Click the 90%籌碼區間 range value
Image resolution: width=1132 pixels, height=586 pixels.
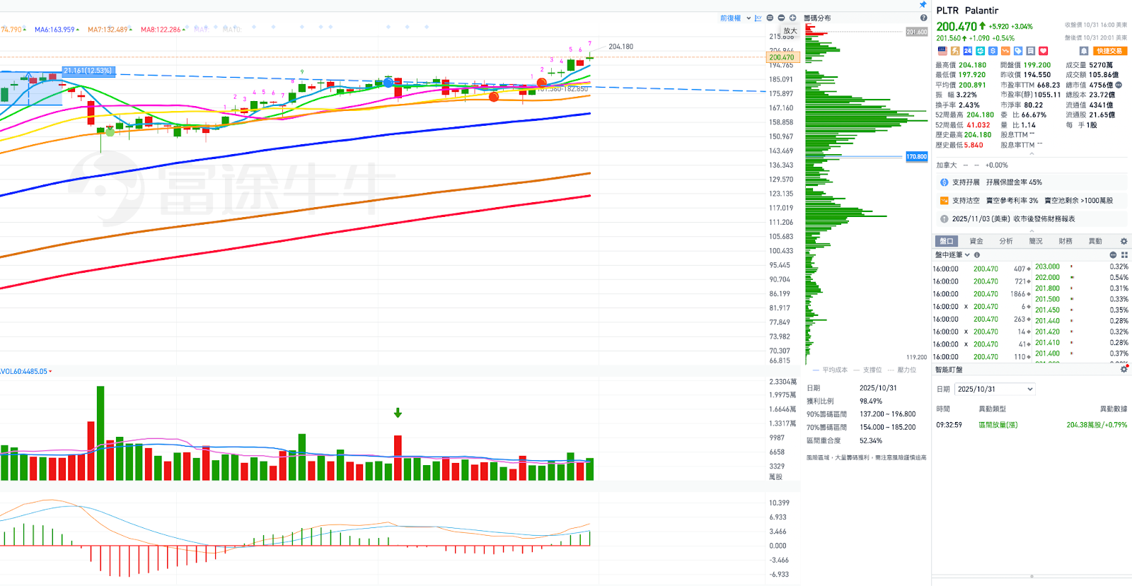[887, 414]
